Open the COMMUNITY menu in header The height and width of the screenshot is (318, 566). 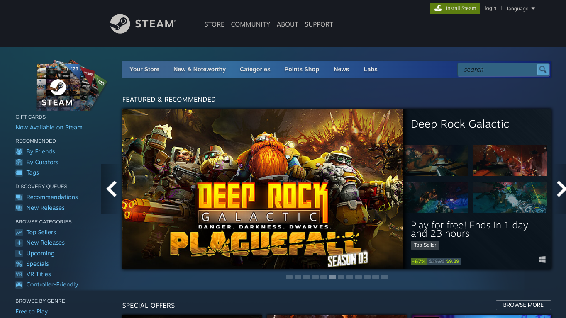[251, 24]
